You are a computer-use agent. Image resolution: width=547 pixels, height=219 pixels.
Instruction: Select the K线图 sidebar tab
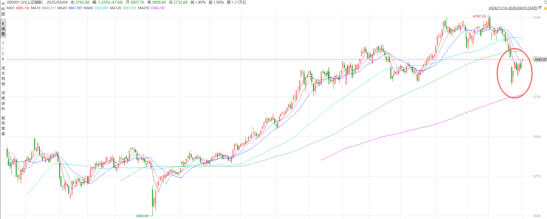click(3, 29)
